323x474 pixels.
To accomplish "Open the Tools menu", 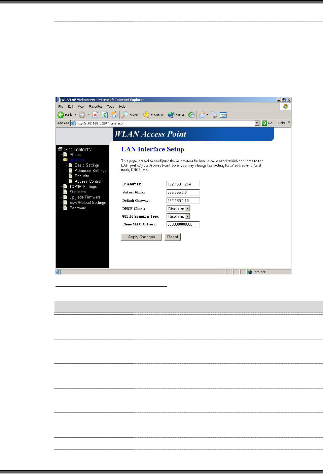I will 111,106.
